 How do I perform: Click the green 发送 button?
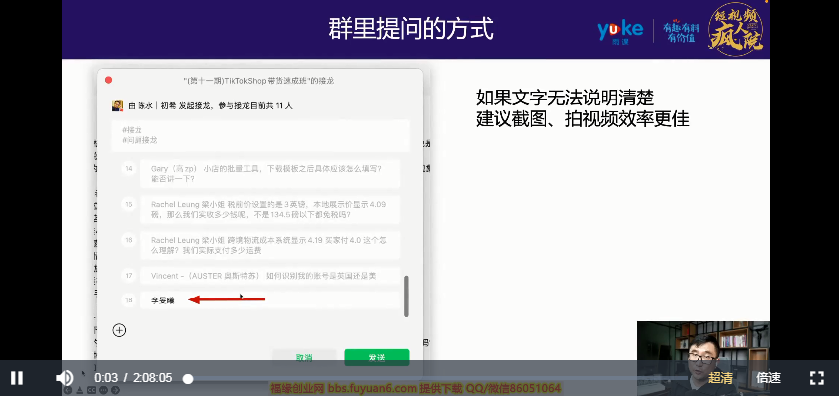point(377,357)
